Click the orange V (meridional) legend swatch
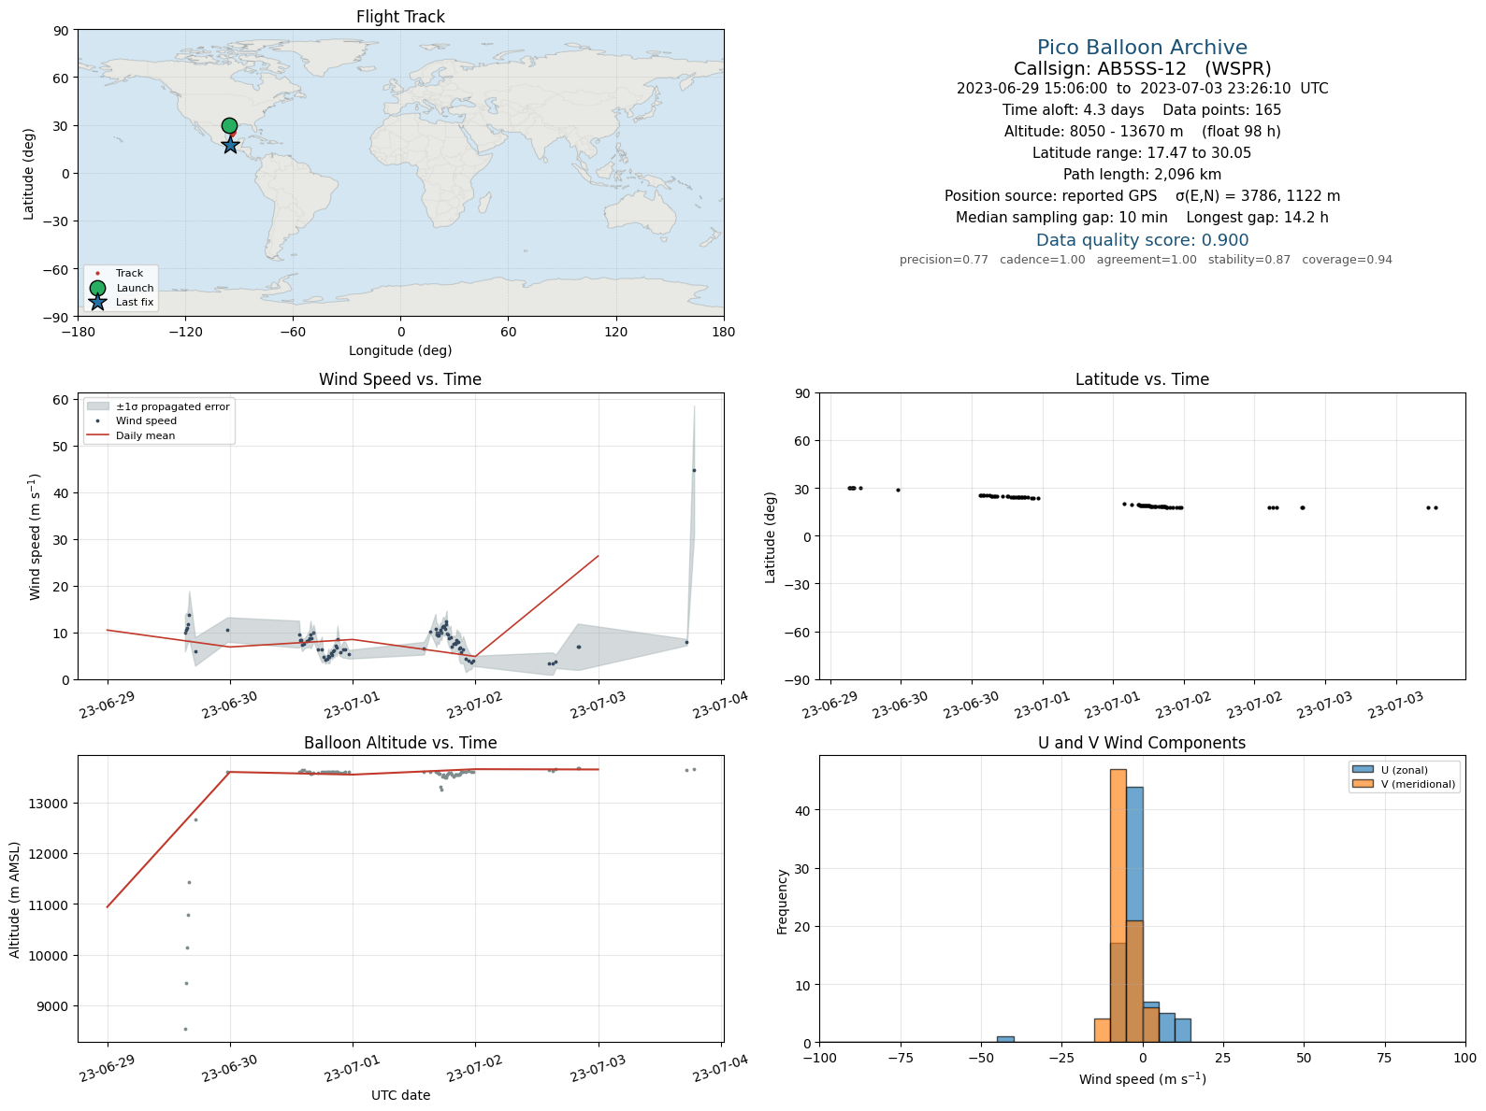 tap(1363, 784)
